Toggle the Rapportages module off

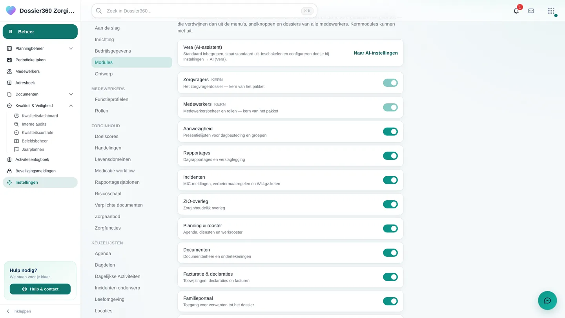pos(390,156)
